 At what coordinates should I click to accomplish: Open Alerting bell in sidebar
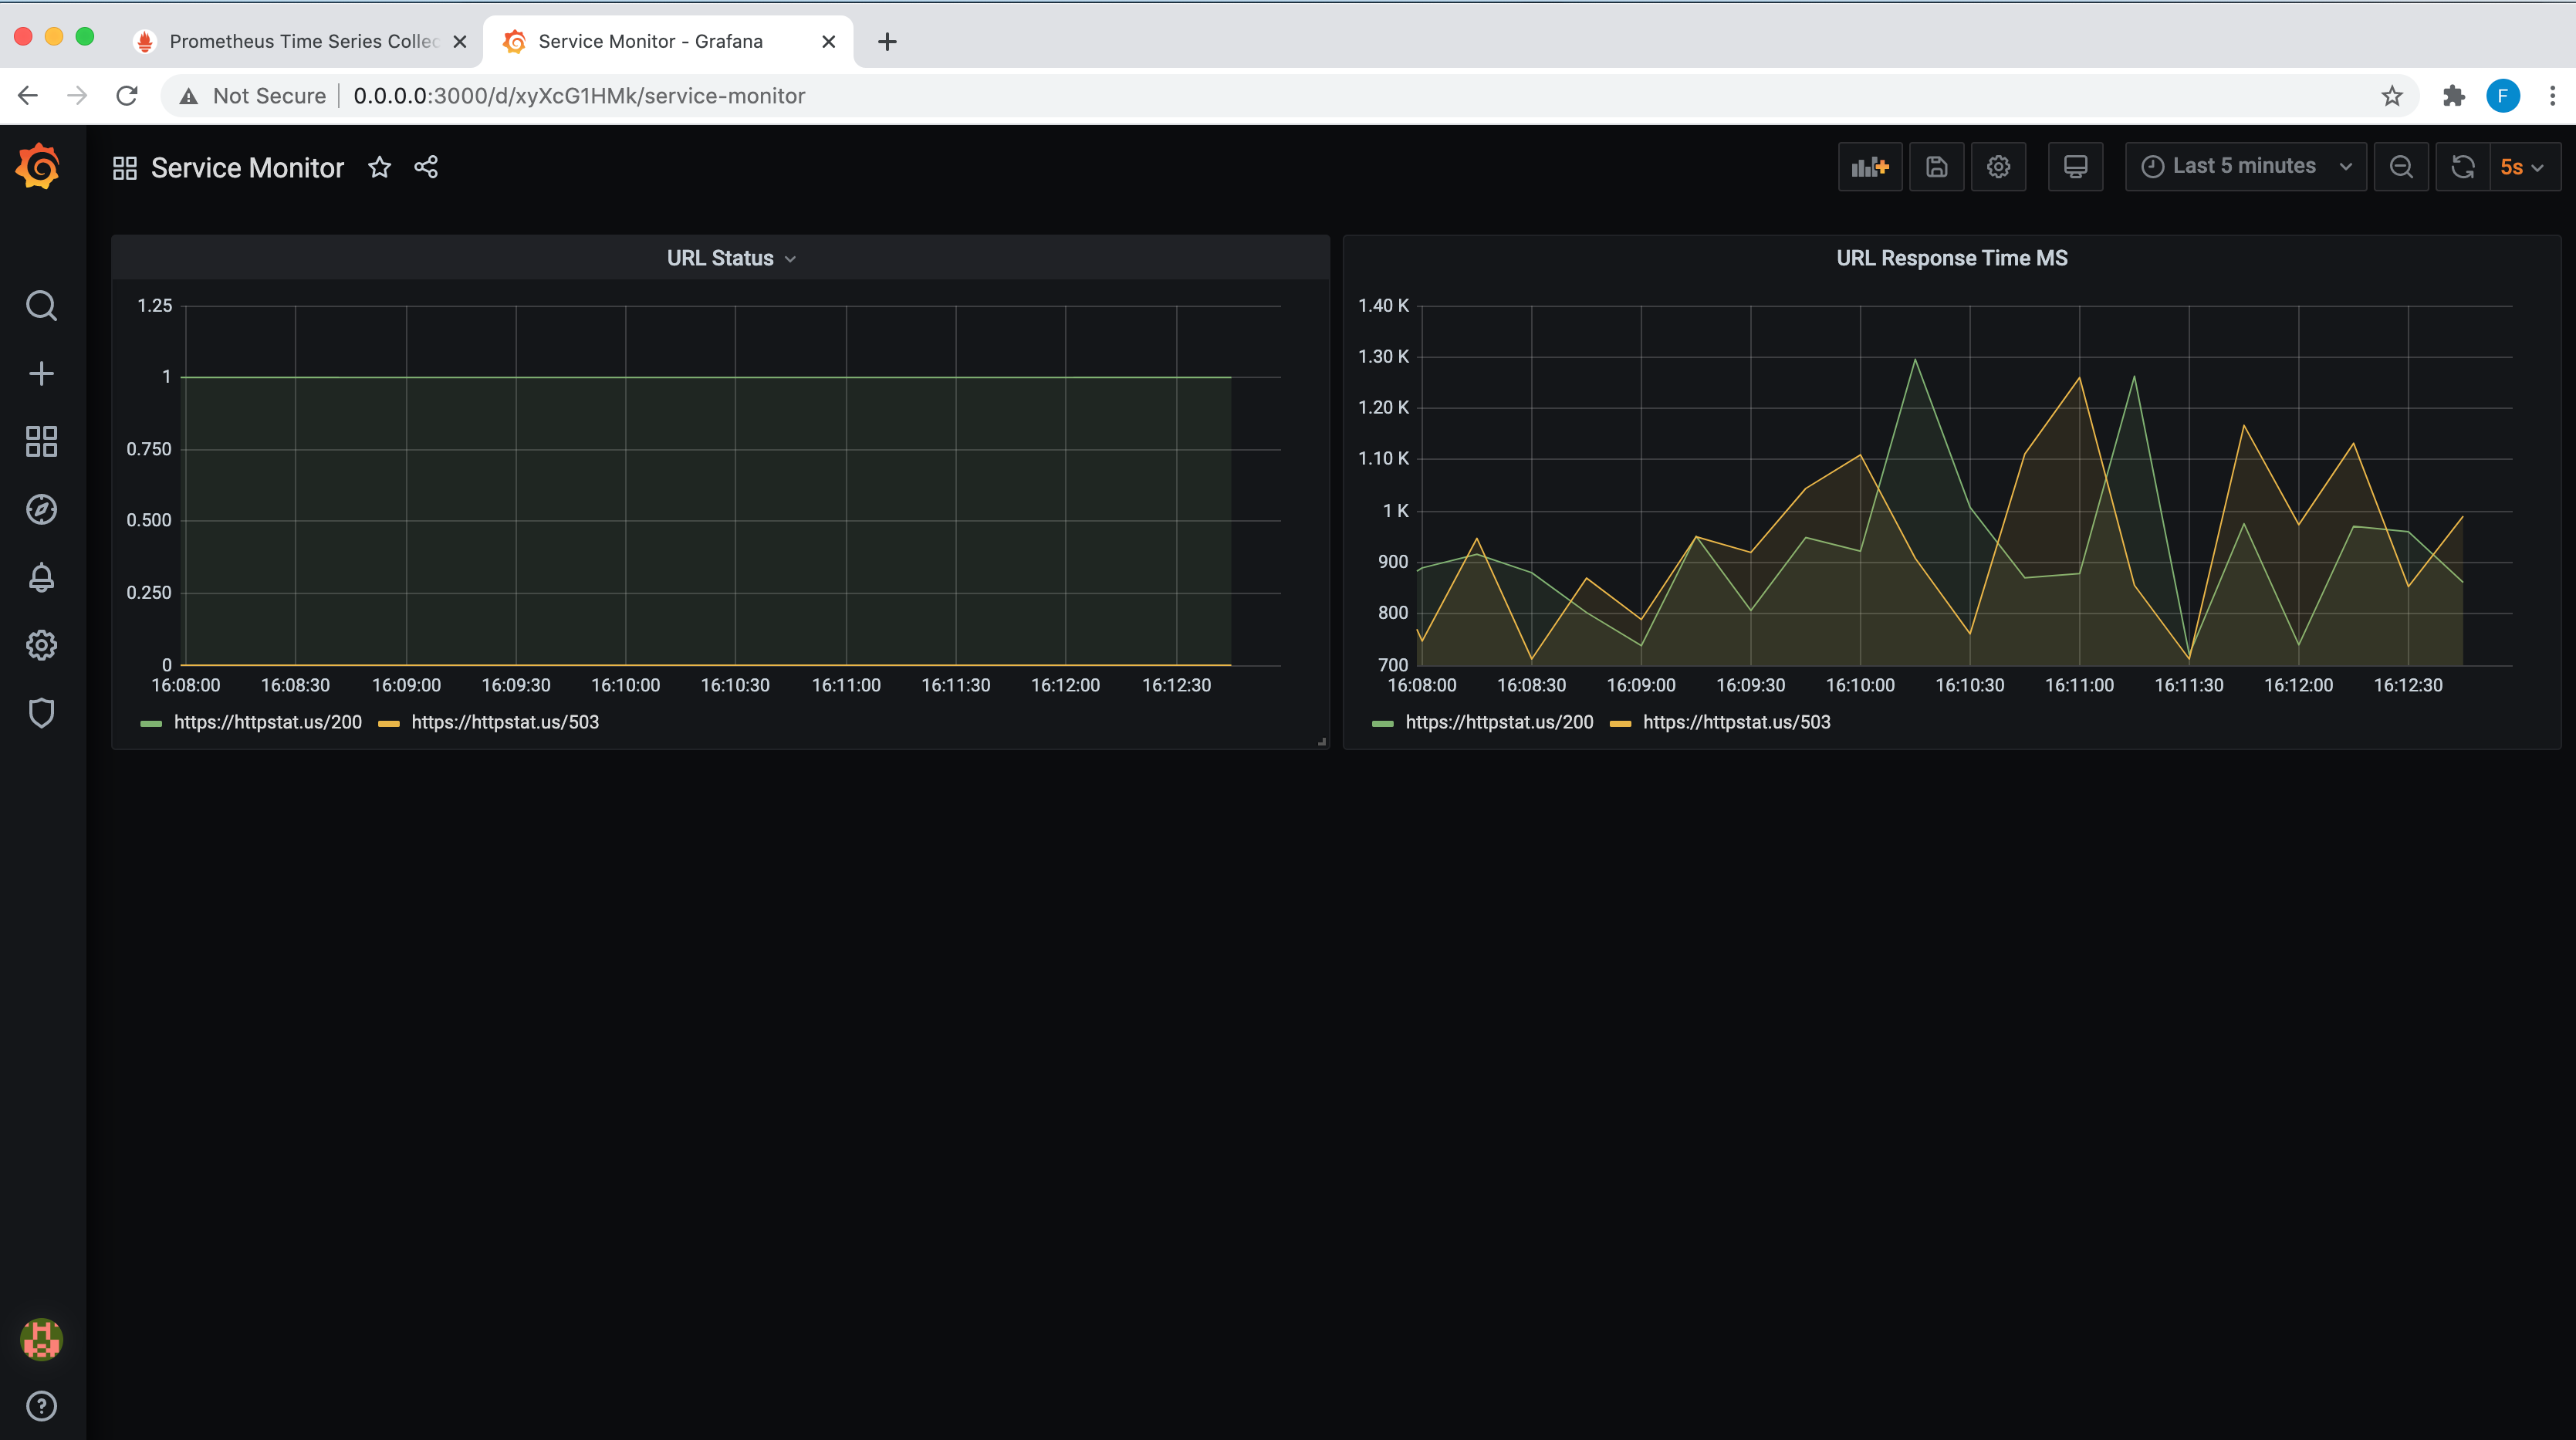41,578
